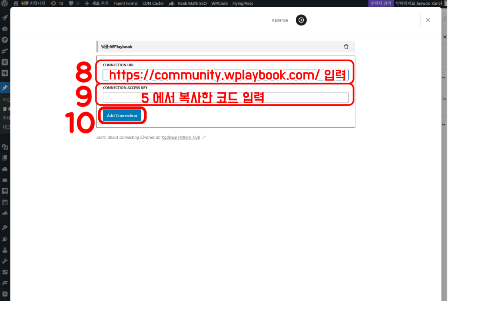Open the Fluent slanted-lines icon near sidebar top
The height and width of the screenshot is (317, 477).
coord(5,51)
